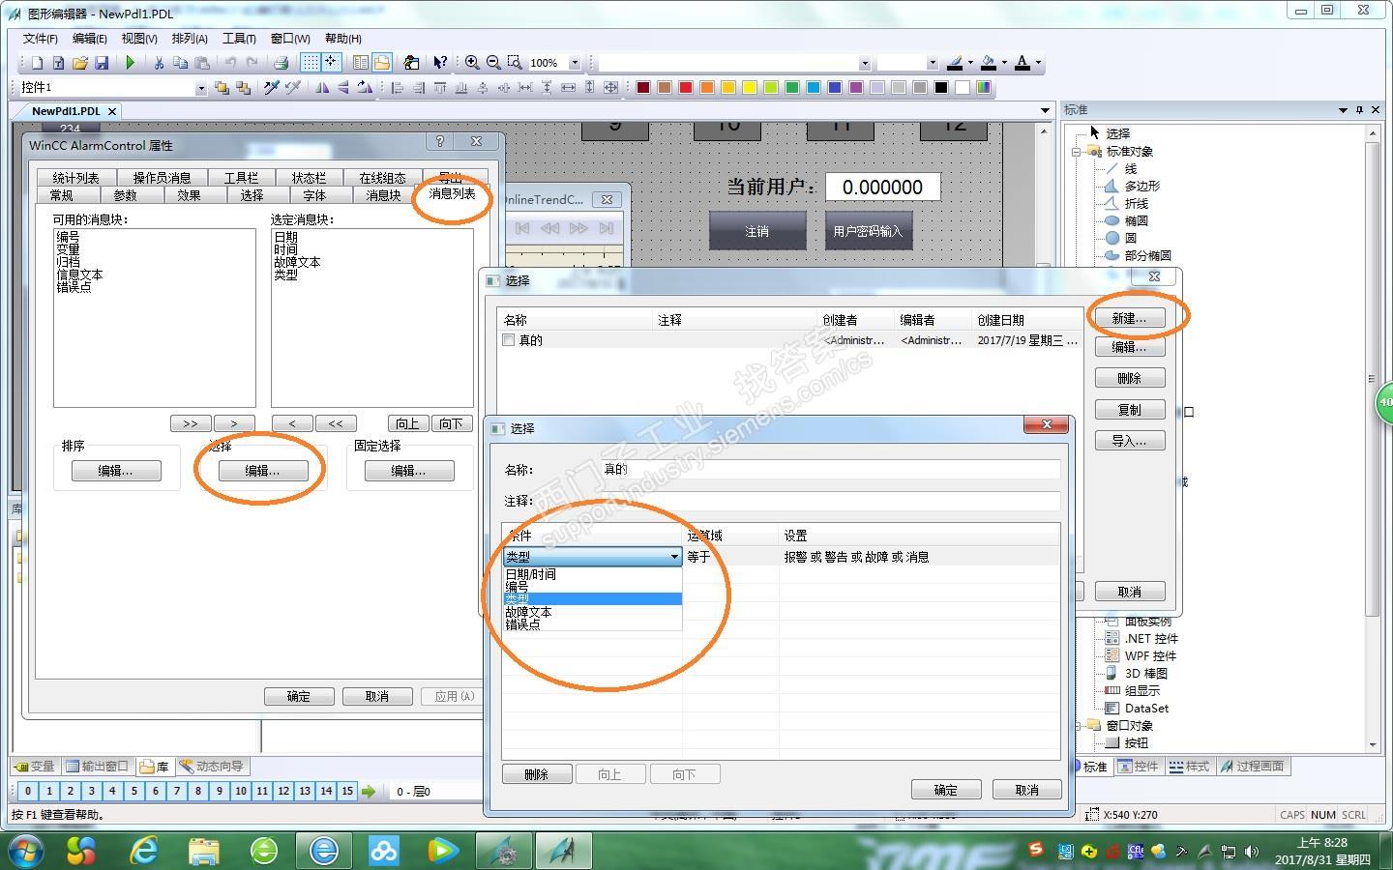
Task: Create a new picture with the New icon
Action: click(37, 63)
